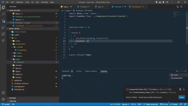Image resolution: width=188 pixels, height=106 pixels.
Task: Expand the services folder
Action: click(x=11, y=65)
